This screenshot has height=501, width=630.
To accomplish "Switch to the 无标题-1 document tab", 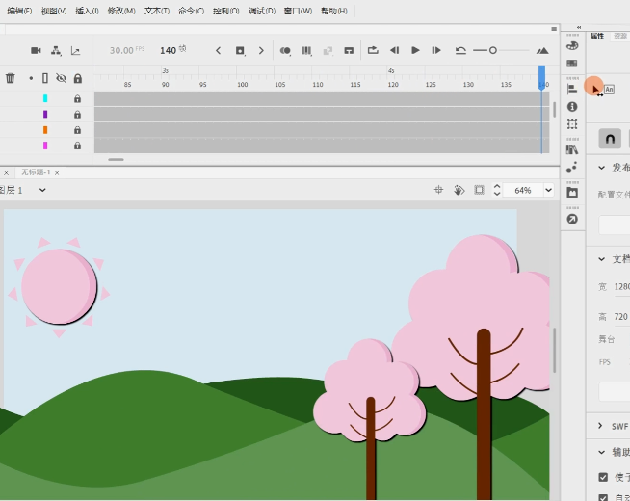I will pyautogui.click(x=36, y=172).
